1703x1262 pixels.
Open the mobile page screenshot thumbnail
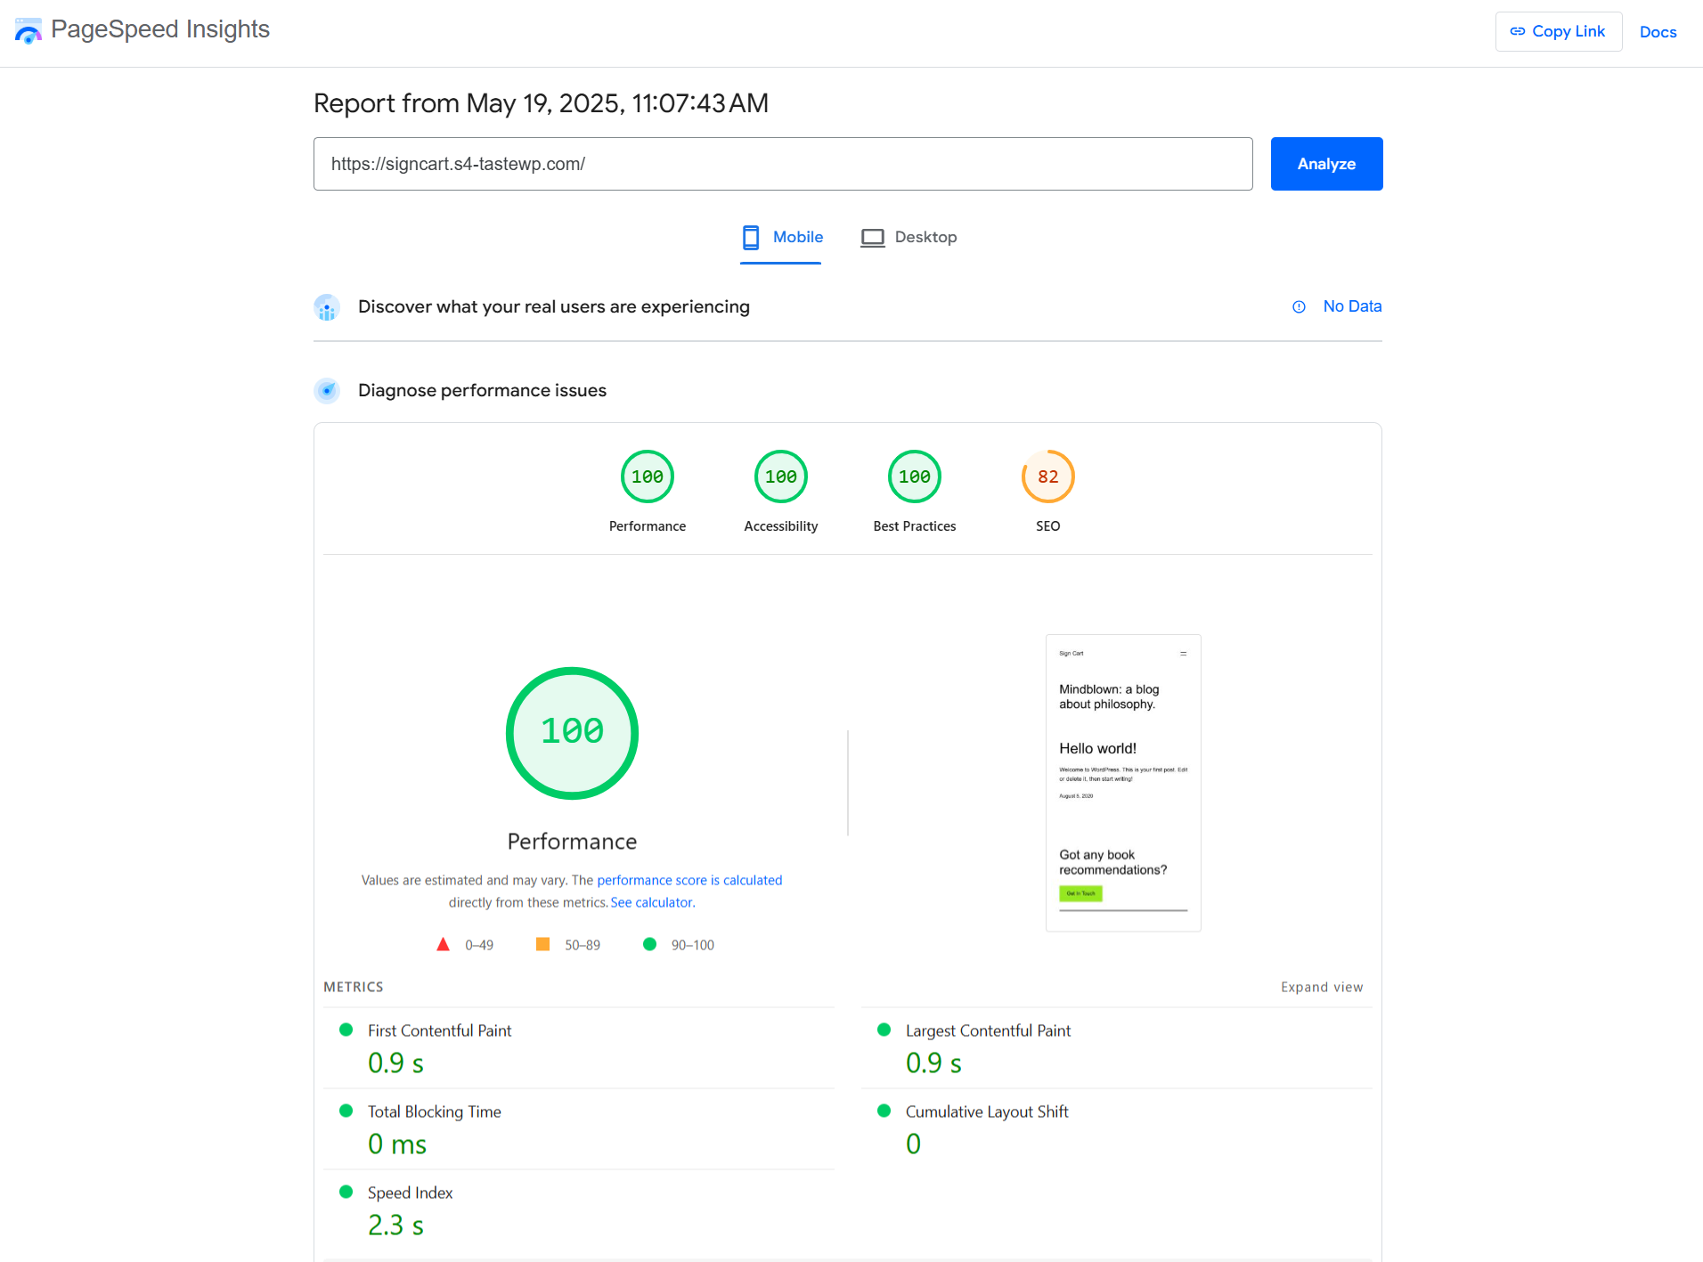pyautogui.click(x=1123, y=783)
